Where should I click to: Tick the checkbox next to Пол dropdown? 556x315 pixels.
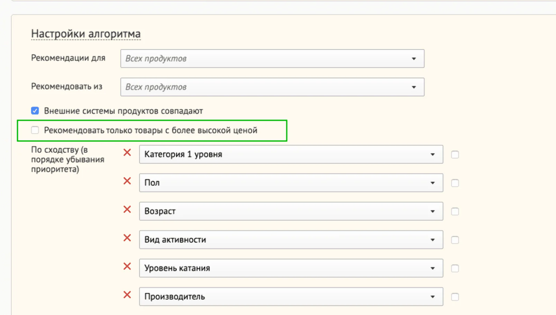coord(455,183)
